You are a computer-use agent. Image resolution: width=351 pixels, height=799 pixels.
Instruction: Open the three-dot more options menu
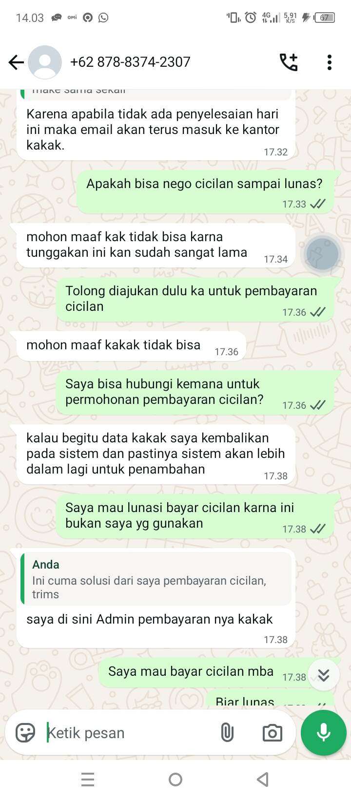pyautogui.click(x=330, y=62)
